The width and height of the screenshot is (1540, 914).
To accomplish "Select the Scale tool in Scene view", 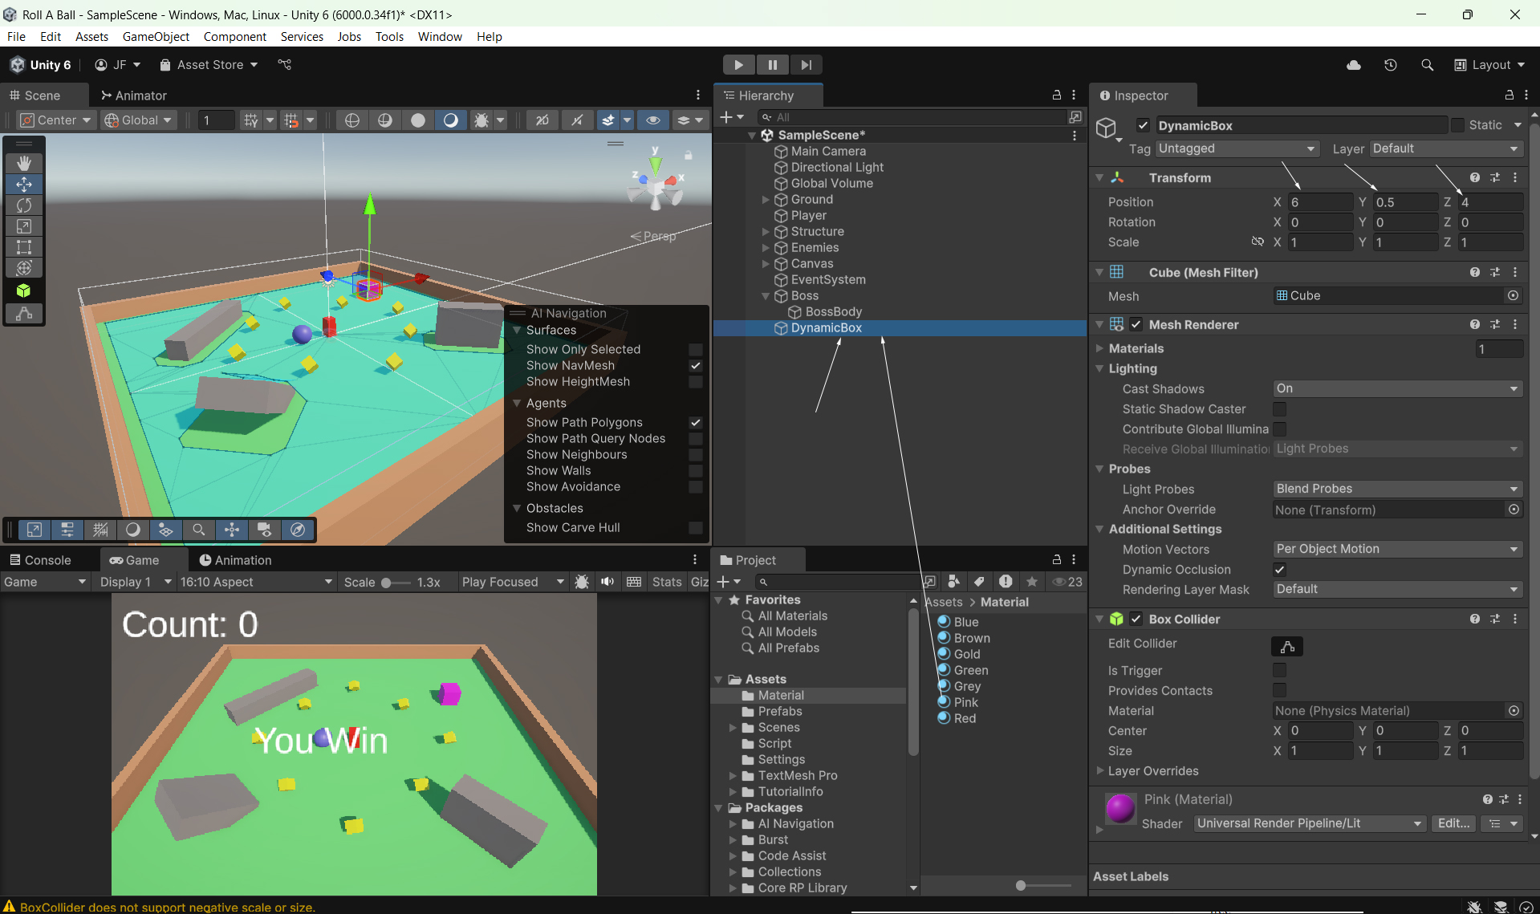I will coord(24,226).
